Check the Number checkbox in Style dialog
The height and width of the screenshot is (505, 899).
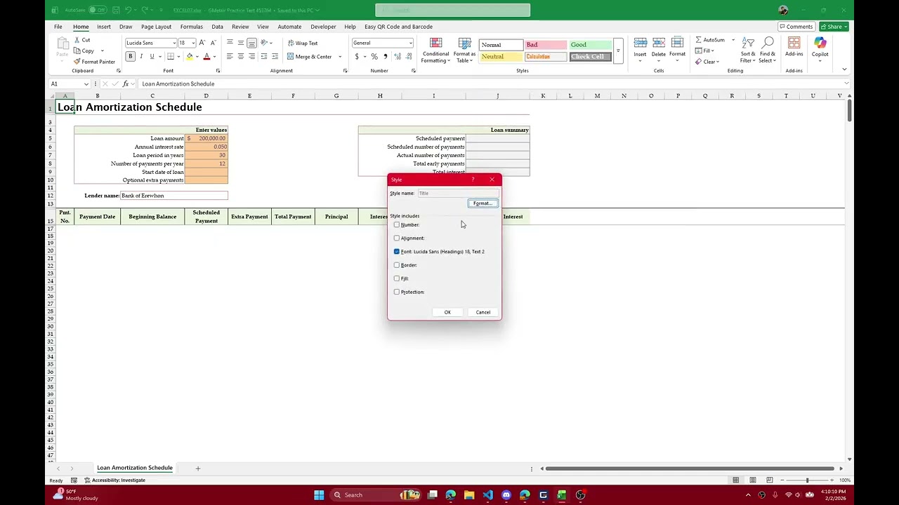tap(397, 224)
